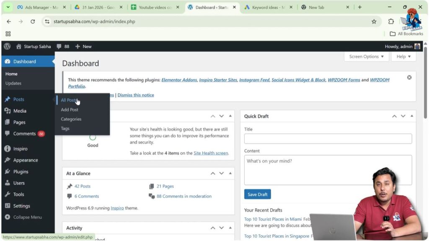Click the What's on your mind content box

click(328, 170)
